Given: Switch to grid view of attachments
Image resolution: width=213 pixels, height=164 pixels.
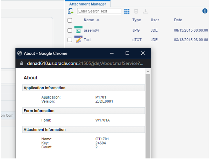Looking at the screenshot, I should coord(127,11).
